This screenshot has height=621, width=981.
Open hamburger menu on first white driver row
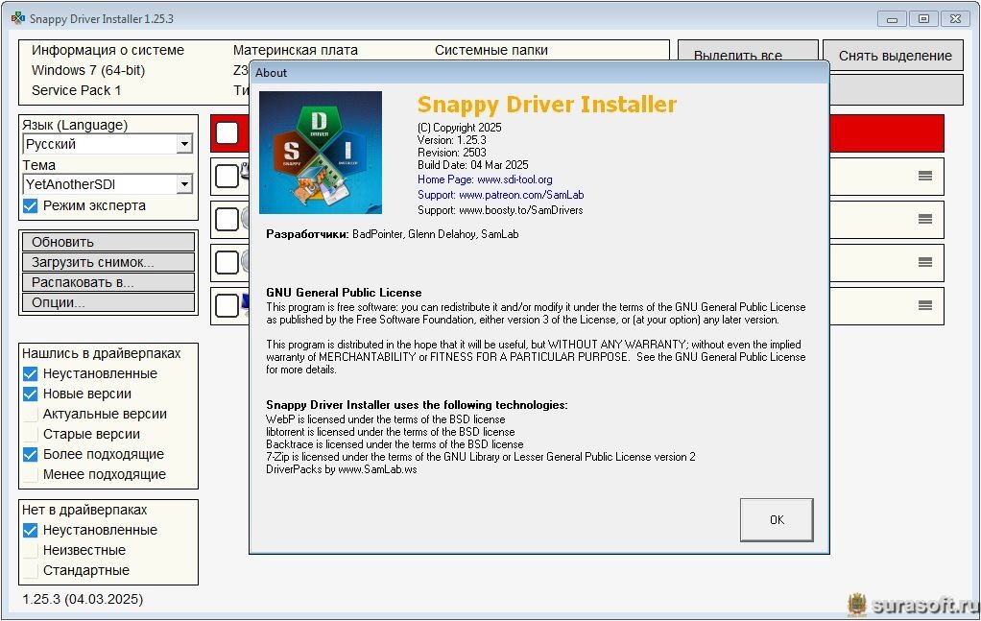coord(924,176)
